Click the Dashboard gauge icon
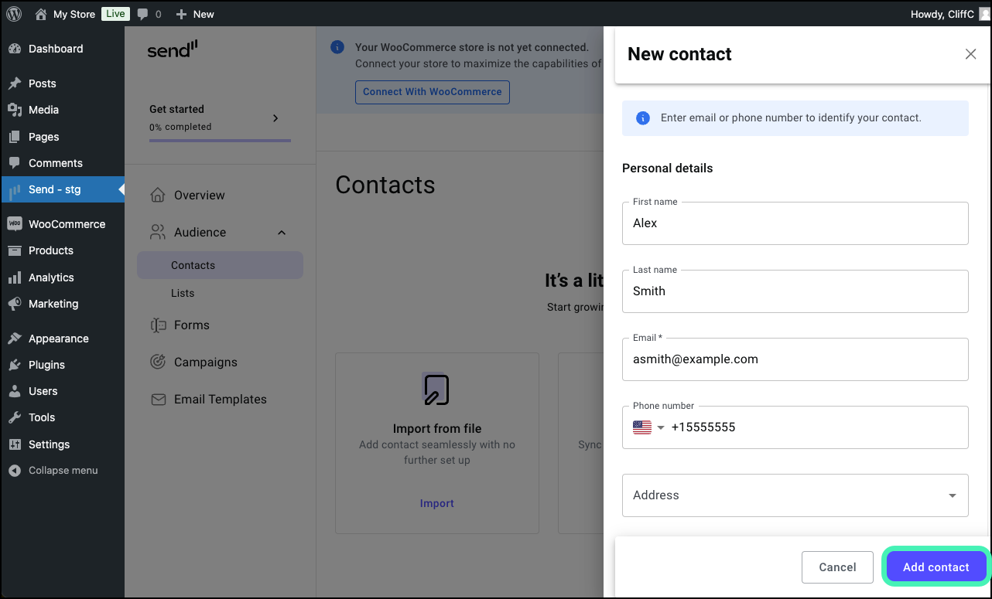 [15, 49]
